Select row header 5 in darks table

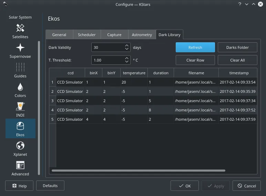tap(52, 120)
